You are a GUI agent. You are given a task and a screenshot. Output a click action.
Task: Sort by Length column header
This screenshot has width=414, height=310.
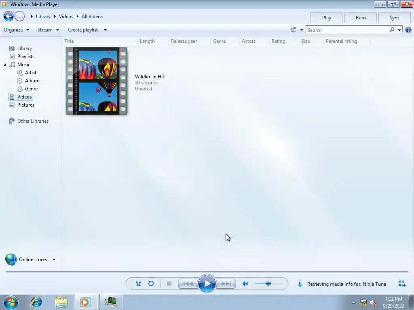[x=153, y=41]
